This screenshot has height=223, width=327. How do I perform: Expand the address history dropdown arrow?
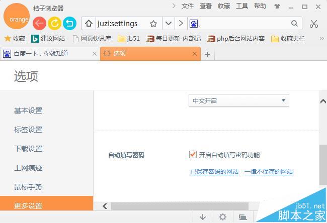click(x=169, y=23)
